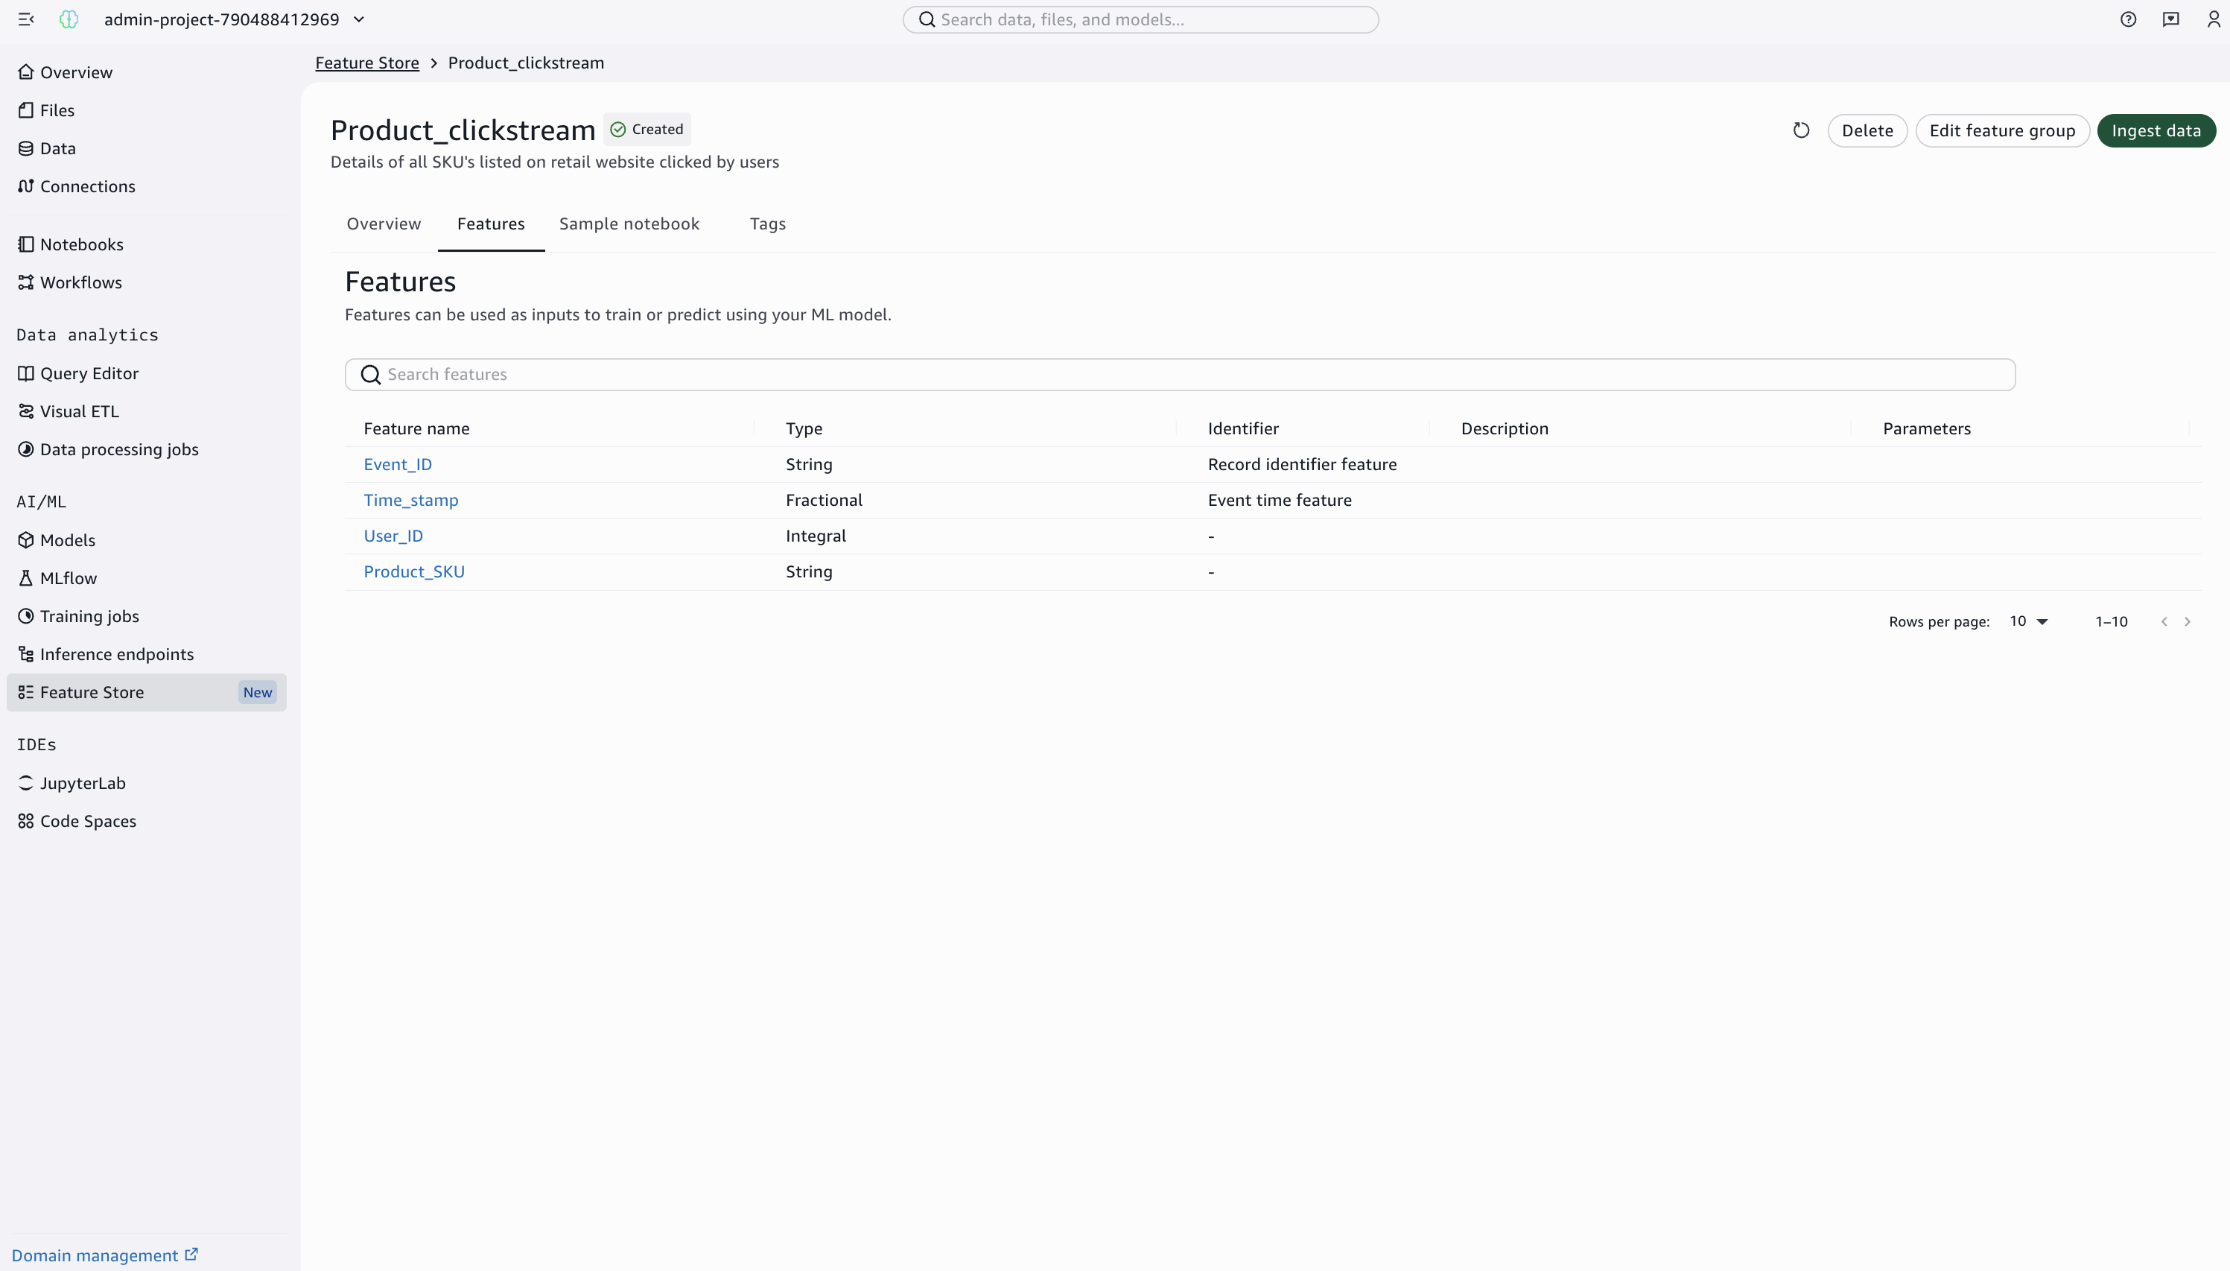Open the Event_ID feature link

[x=398, y=464]
